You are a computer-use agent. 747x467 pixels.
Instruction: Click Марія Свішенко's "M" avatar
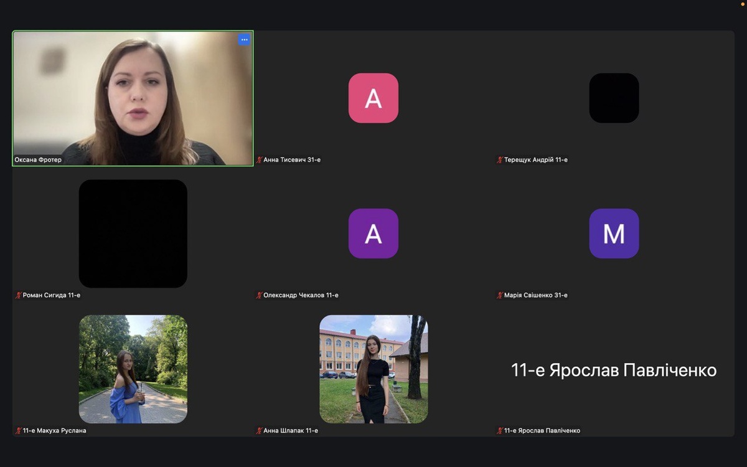pyautogui.click(x=614, y=233)
